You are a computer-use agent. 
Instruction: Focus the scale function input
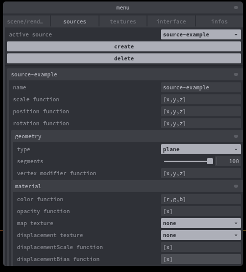tap(201, 99)
